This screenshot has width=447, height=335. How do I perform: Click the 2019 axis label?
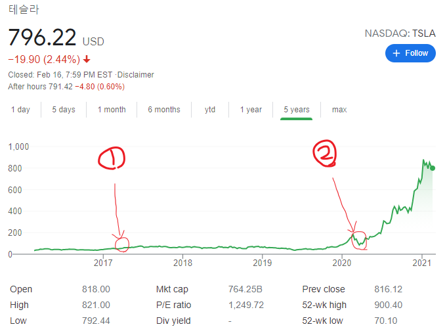[263, 263]
